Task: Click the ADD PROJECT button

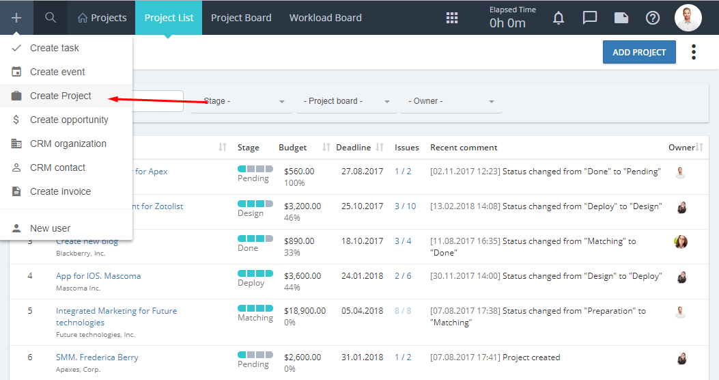Action: tap(639, 52)
